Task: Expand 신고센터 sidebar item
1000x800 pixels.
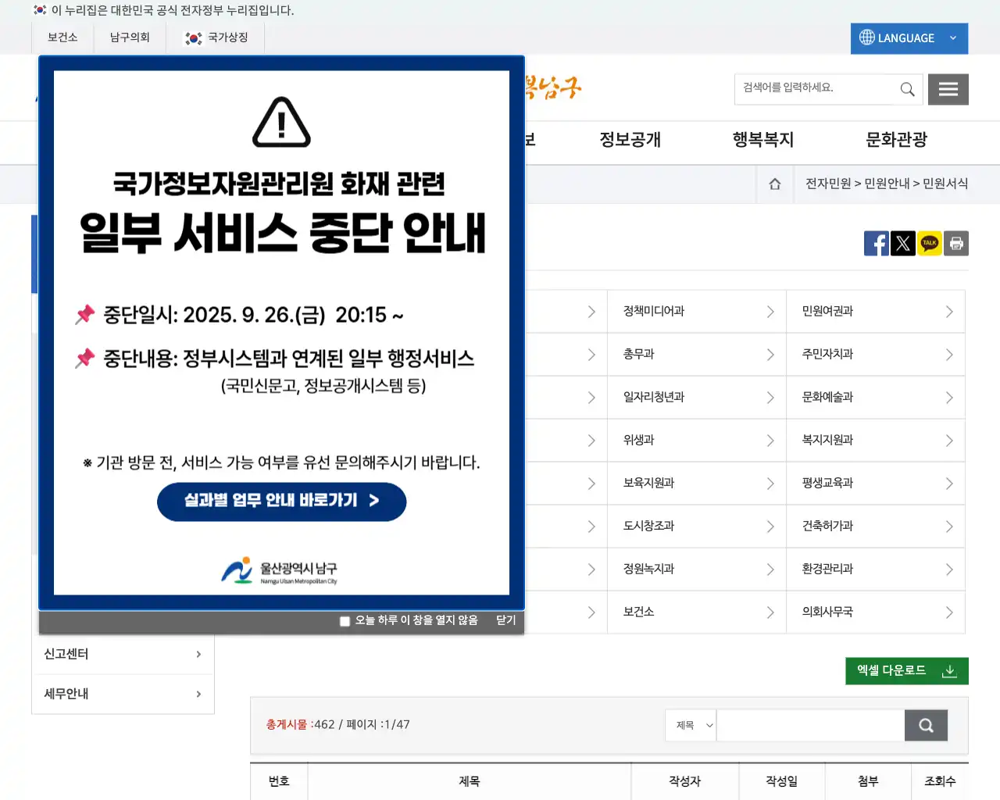Action: click(123, 654)
